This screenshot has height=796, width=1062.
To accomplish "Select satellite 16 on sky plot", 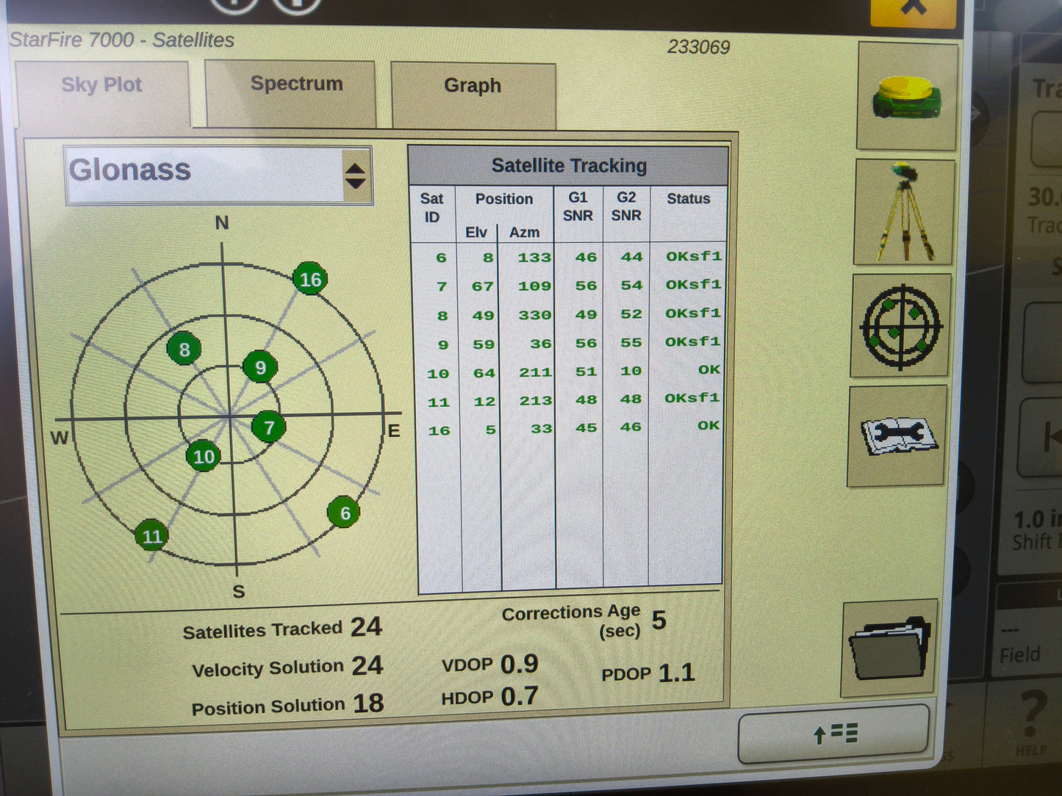I will 310,279.
